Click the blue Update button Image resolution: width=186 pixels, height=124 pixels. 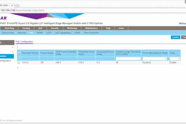[x=176, y=37]
